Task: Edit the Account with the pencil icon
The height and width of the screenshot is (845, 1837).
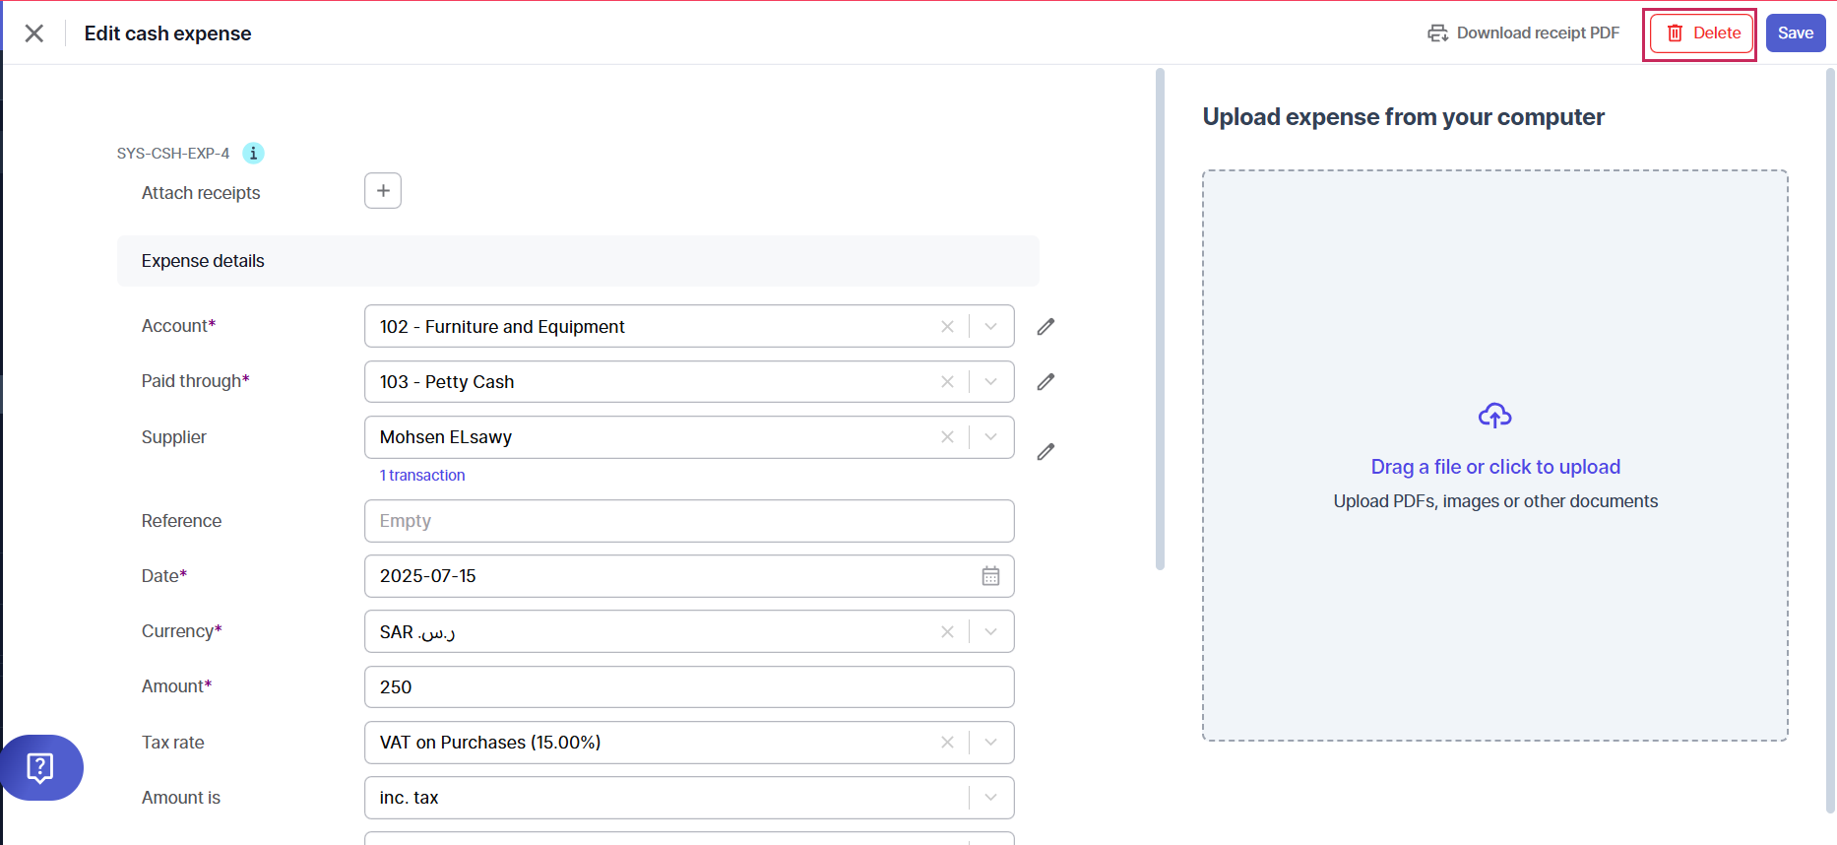Action: tap(1045, 327)
